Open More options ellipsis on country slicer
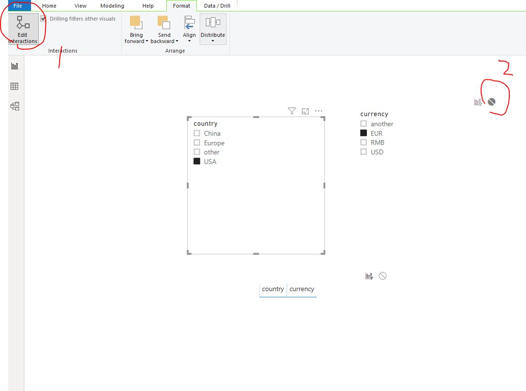This screenshot has width=526, height=391. pyautogui.click(x=319, y=111)
